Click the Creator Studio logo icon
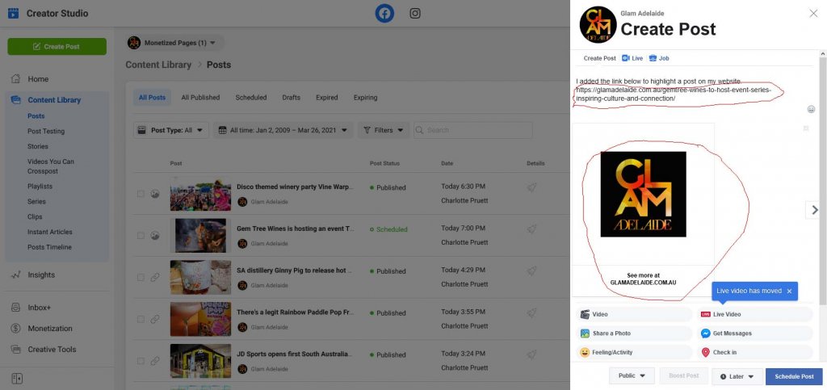The image size is (827, 390). pos(14,13)
